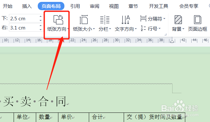
Task: Open the 会员专享 tab
Action: [x=189, y=6]
